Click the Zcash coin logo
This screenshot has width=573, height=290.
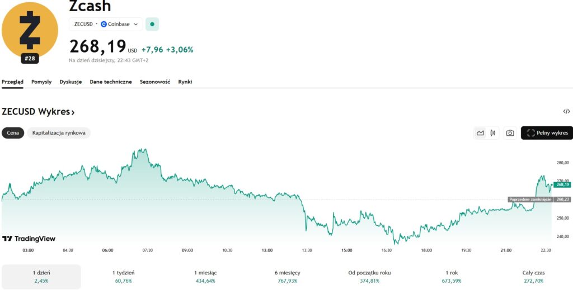tap(30, 29)
